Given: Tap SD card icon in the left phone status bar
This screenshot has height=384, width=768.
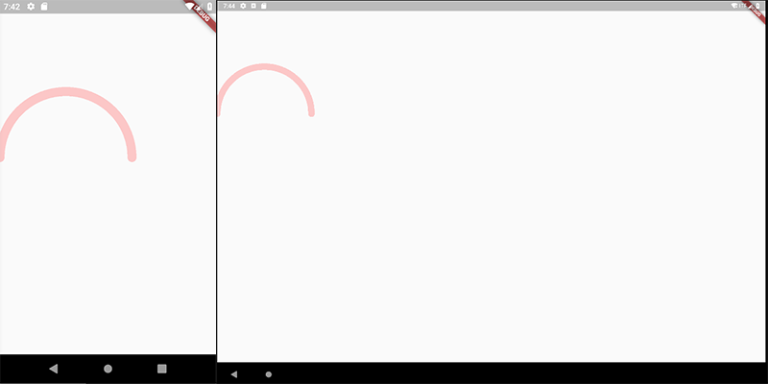Looking at the screenshot, I should point(44,7).
